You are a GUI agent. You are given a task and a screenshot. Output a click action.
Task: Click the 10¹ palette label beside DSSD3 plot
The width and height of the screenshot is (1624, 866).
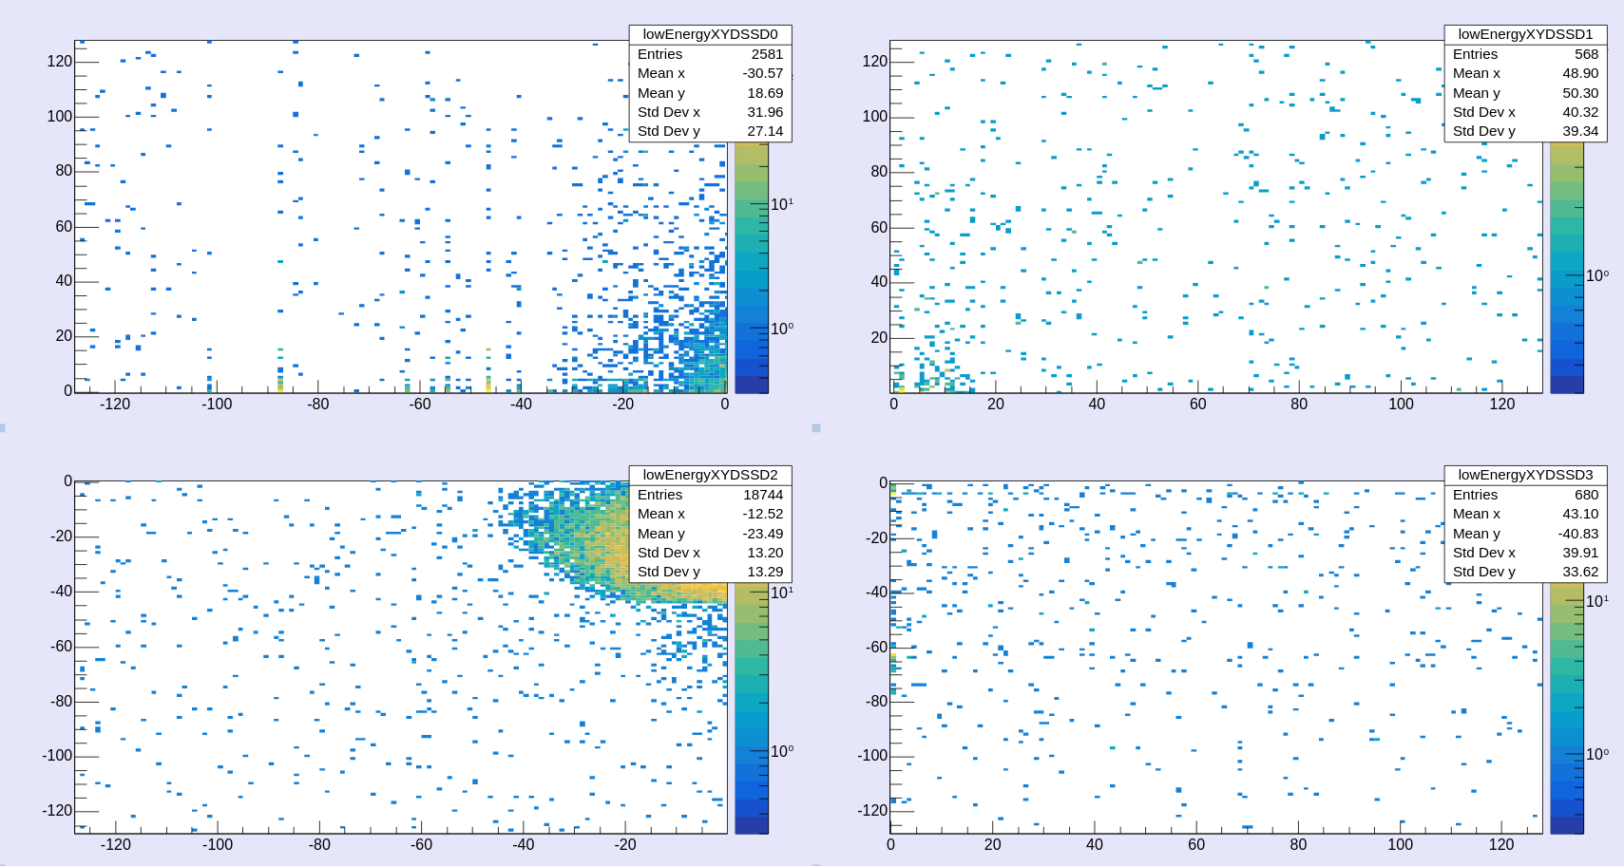click(1597, 601)
